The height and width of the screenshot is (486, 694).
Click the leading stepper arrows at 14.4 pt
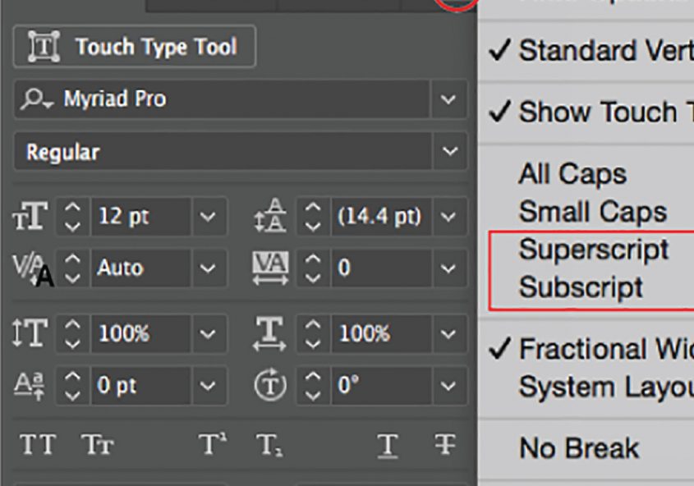(x=312, y=218)
